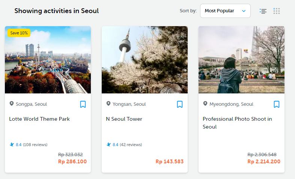Switch to grid view layout

[x=277, y=11]
